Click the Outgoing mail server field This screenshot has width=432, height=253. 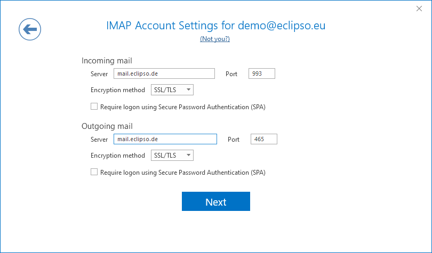[165, 139]
